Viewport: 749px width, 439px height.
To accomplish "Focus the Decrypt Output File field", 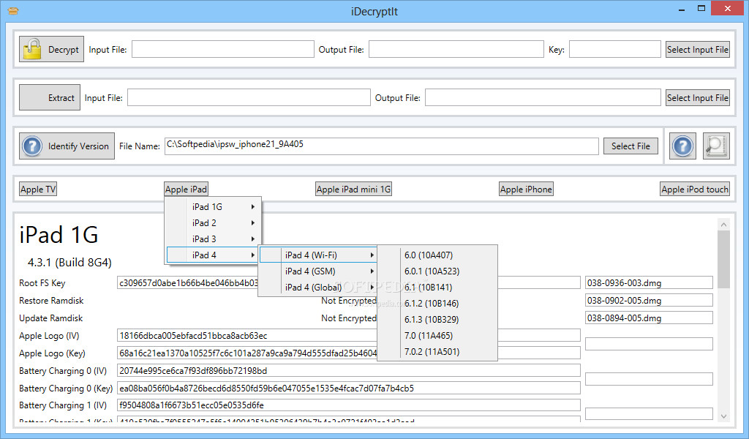I will (x=456, y=49).
